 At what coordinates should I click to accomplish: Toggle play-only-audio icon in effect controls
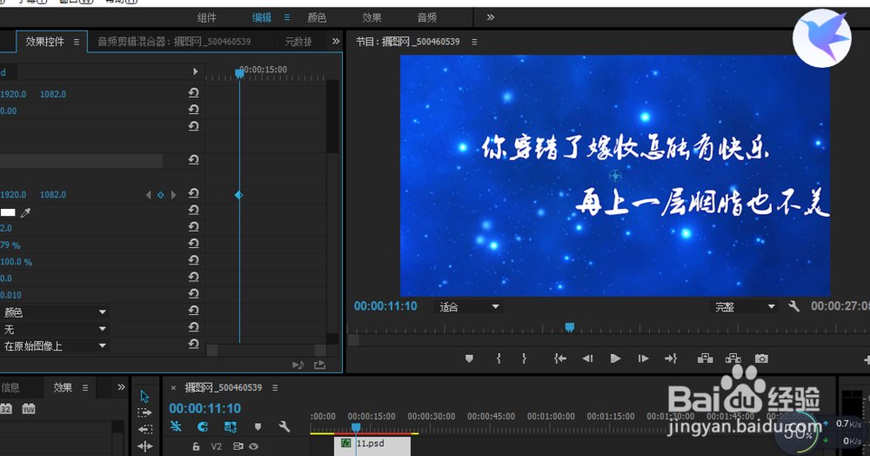[x=298, y=365]
